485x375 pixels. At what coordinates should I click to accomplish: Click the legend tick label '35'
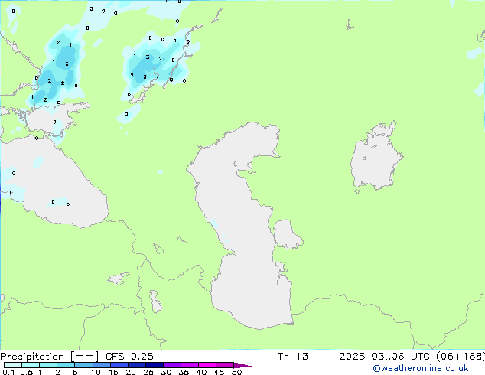(184, 372)
